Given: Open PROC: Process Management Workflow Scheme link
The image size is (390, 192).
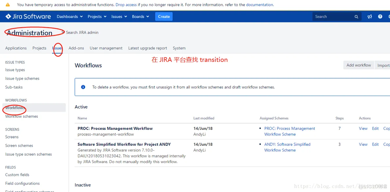Looking at the screenshot, I should [x=290, y=132].
